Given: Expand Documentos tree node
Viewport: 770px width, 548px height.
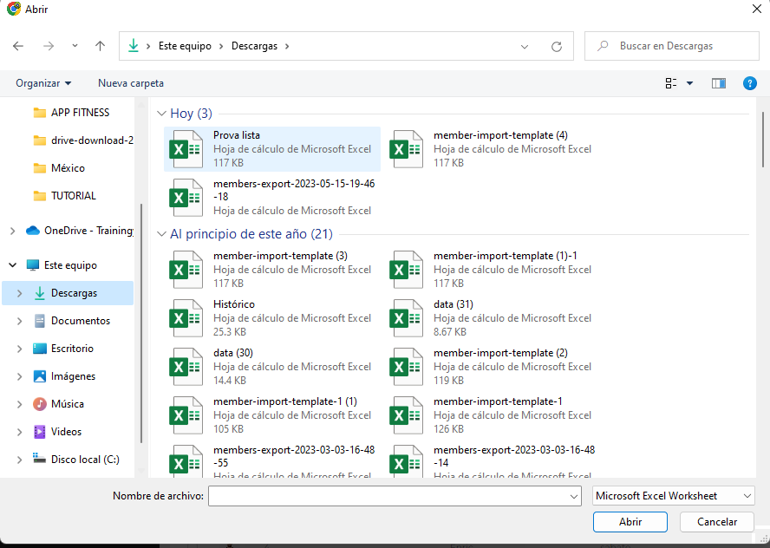Looking at the screenshot, I should 20,321.
